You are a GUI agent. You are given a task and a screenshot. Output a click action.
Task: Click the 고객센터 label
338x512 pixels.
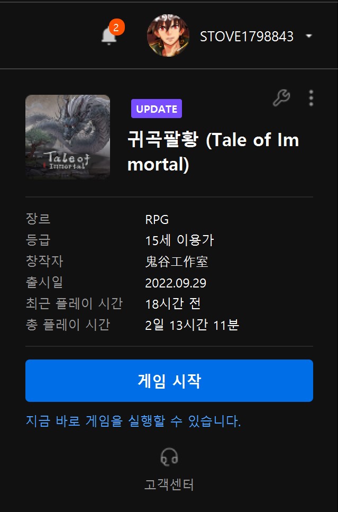(x=169, y=484)
